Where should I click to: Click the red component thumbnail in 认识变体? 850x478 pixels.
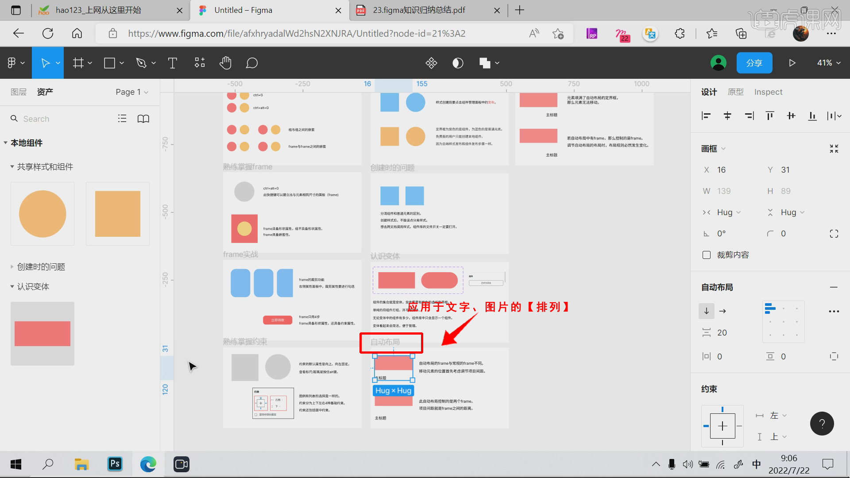42,333
